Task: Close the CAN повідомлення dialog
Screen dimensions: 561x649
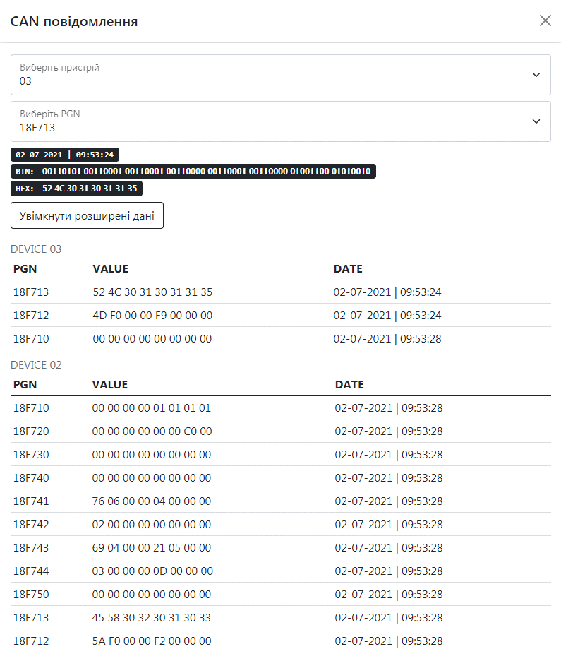Action: pos(545,20)
